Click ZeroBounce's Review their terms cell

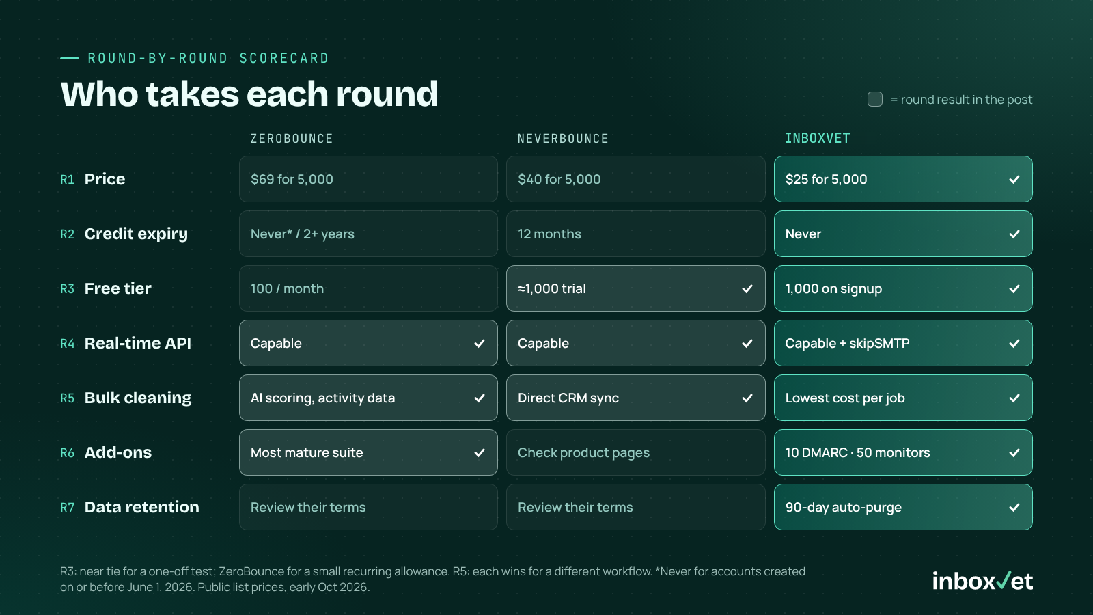368,507
